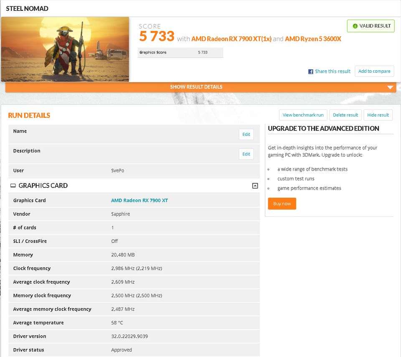The image size is (401, 357).
Task: Click the Average temperature value 58 °C
Action: pyautogui.click(x=117, y=322)
